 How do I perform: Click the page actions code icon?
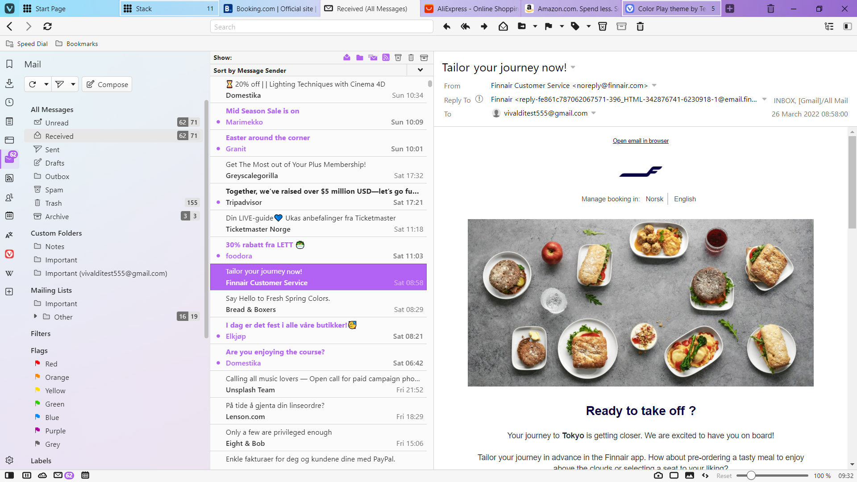point(705,476)
